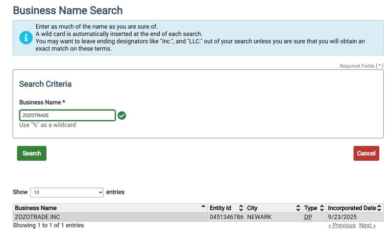392x242 pixels.
Task: Click into the Business Name input field
Action: coord(68,115)
